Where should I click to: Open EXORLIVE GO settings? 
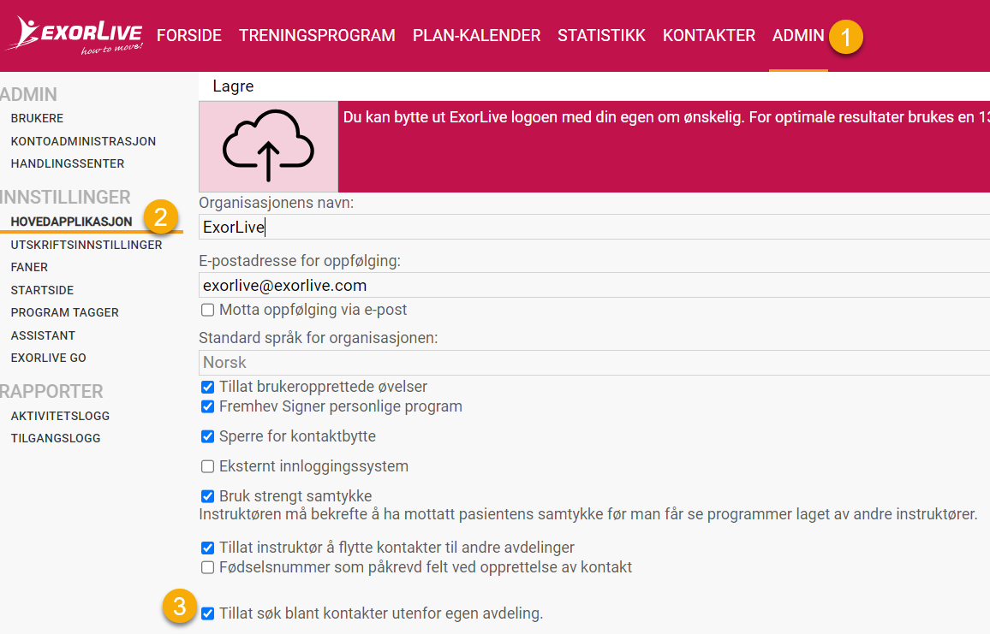pyautogui.click(x=49, y=358)
